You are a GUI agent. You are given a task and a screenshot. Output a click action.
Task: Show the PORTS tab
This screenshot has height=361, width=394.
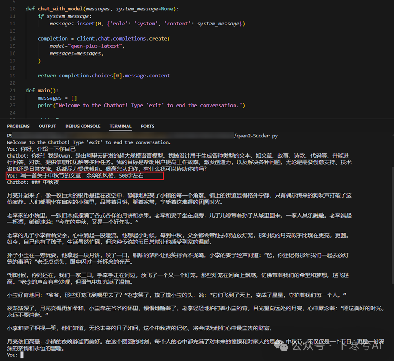coord(148,126)
